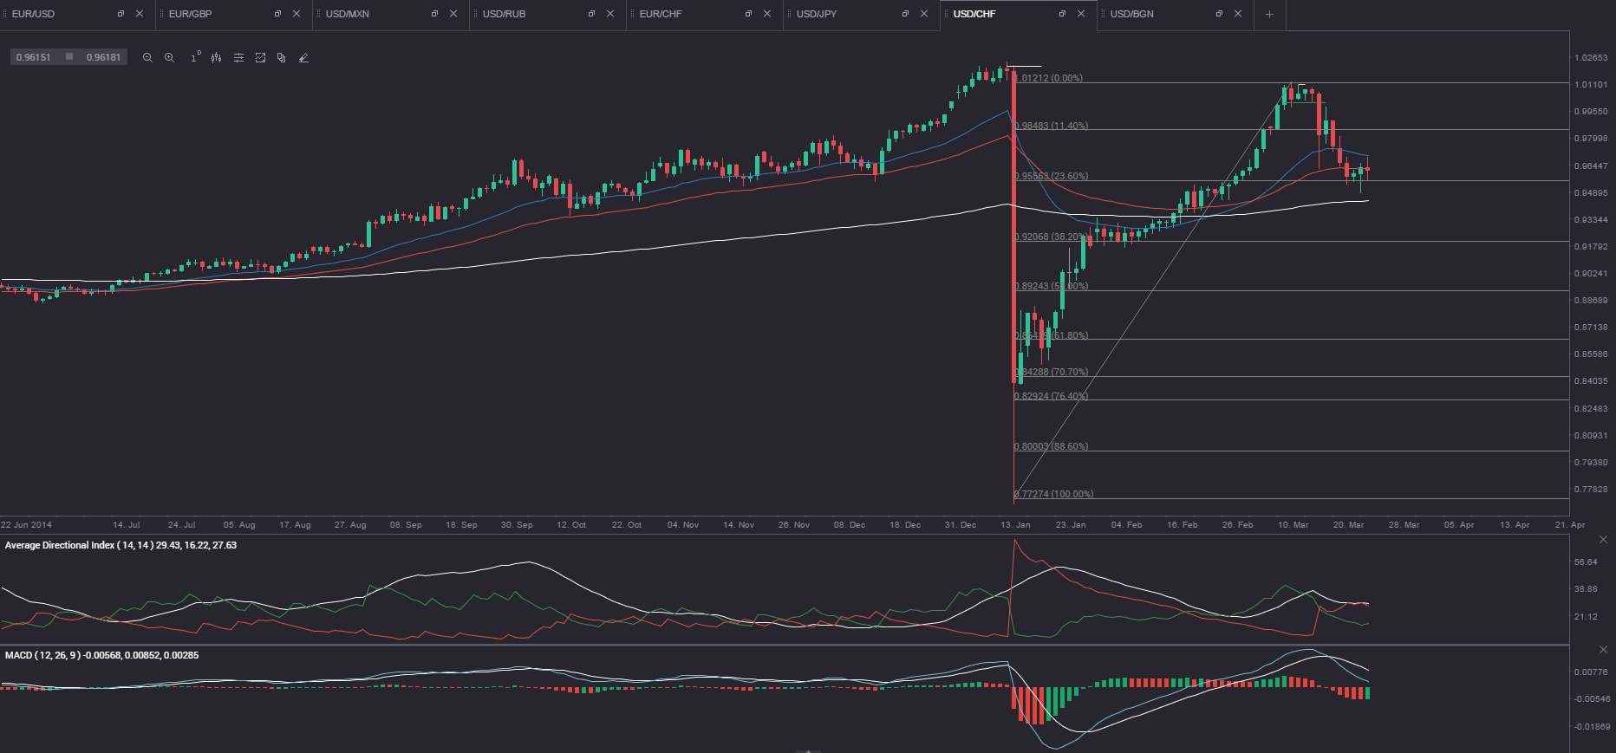Remove the Average Directional Index panel
This screenshot has height=753, width=1616.
1603,540
